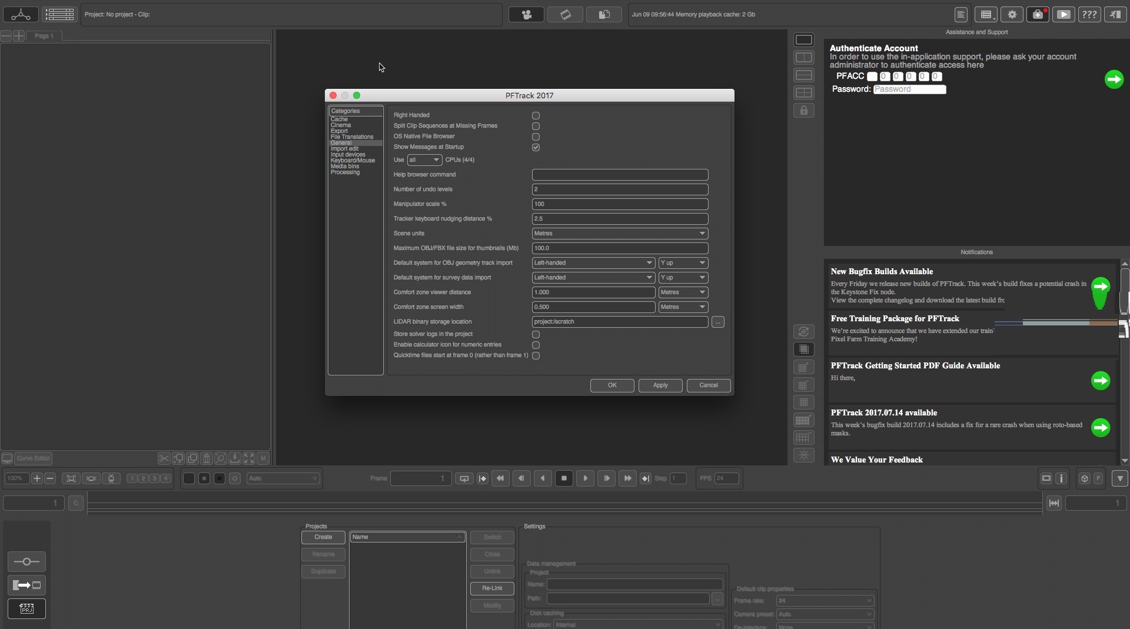Click the video play tutorial icon
Image resolution: width=1130 pixels, height=629 pixels.
click(x=1063, y=15)
